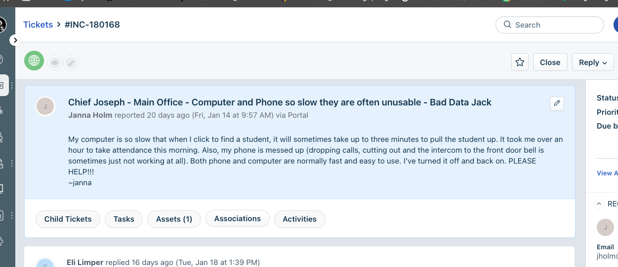Open the Child Tickets tab
The height and width of the screenshot is (267, 618).
[68, 219]
